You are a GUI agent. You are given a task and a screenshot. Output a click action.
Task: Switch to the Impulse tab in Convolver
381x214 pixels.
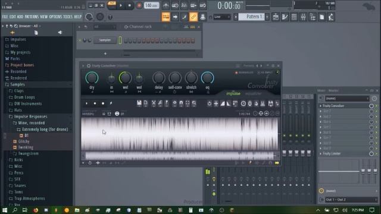[x=233, y=93]
